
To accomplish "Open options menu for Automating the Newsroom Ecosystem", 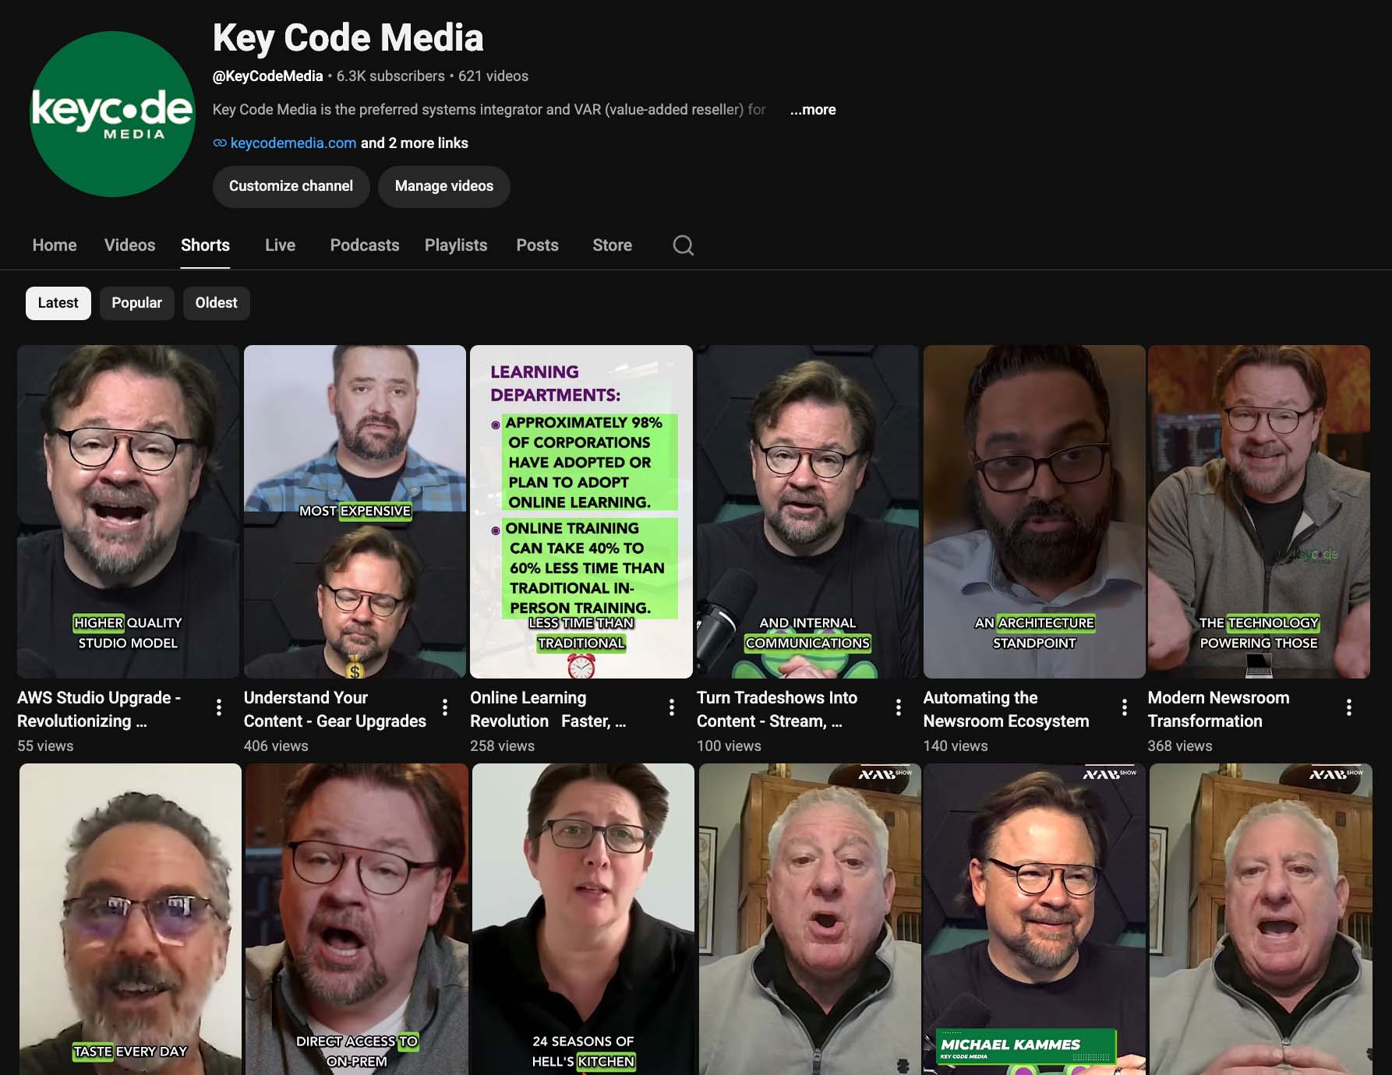I will pyautogui.click(x=1124, y=707).
